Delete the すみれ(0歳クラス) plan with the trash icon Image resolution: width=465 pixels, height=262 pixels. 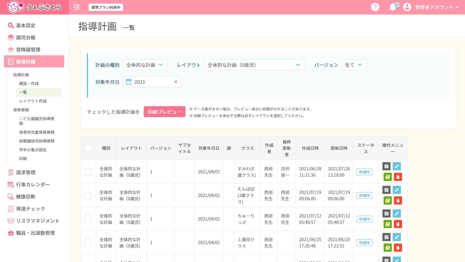(398, 177)
